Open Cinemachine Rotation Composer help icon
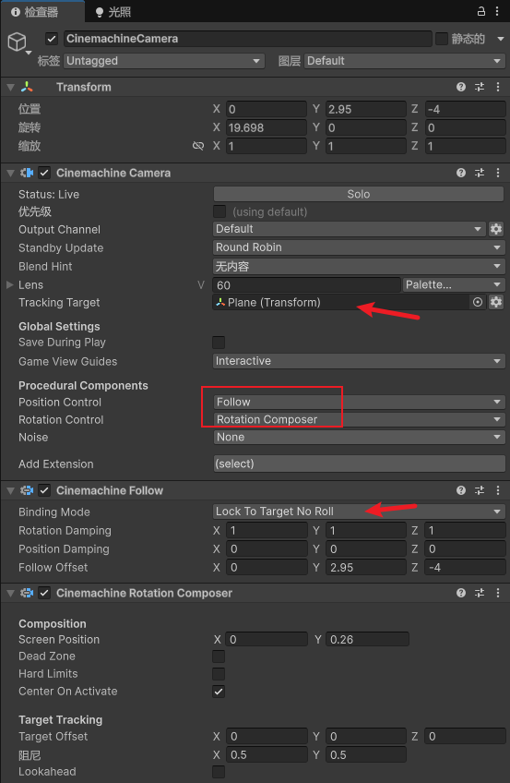510x783 pixels. [461, 593]
